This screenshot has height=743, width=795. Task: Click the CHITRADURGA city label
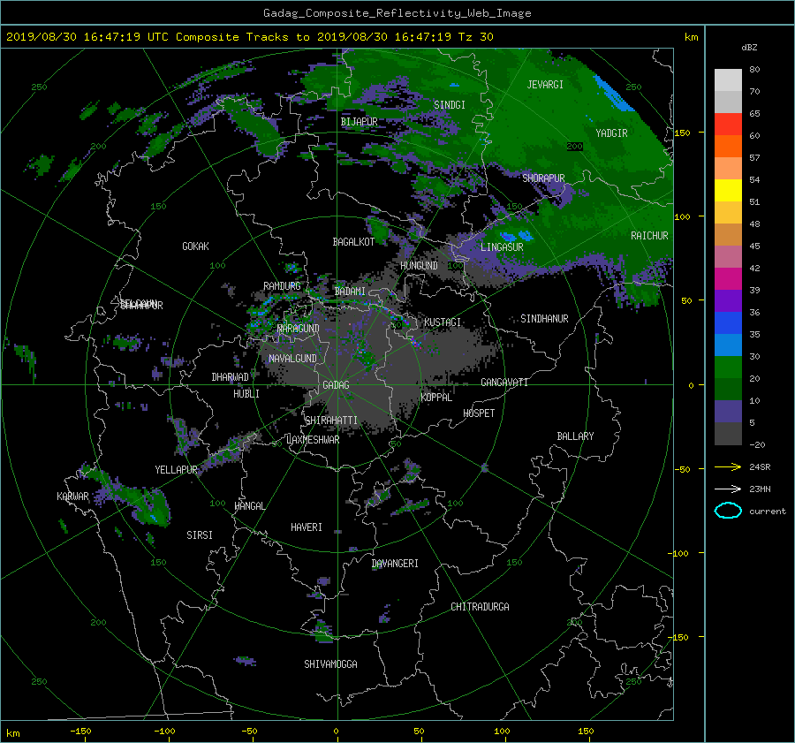[x=480, y=607]
